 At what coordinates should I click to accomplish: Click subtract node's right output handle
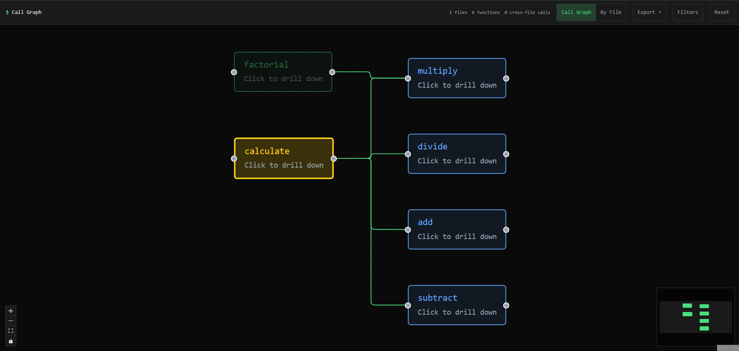click(506, 305)
